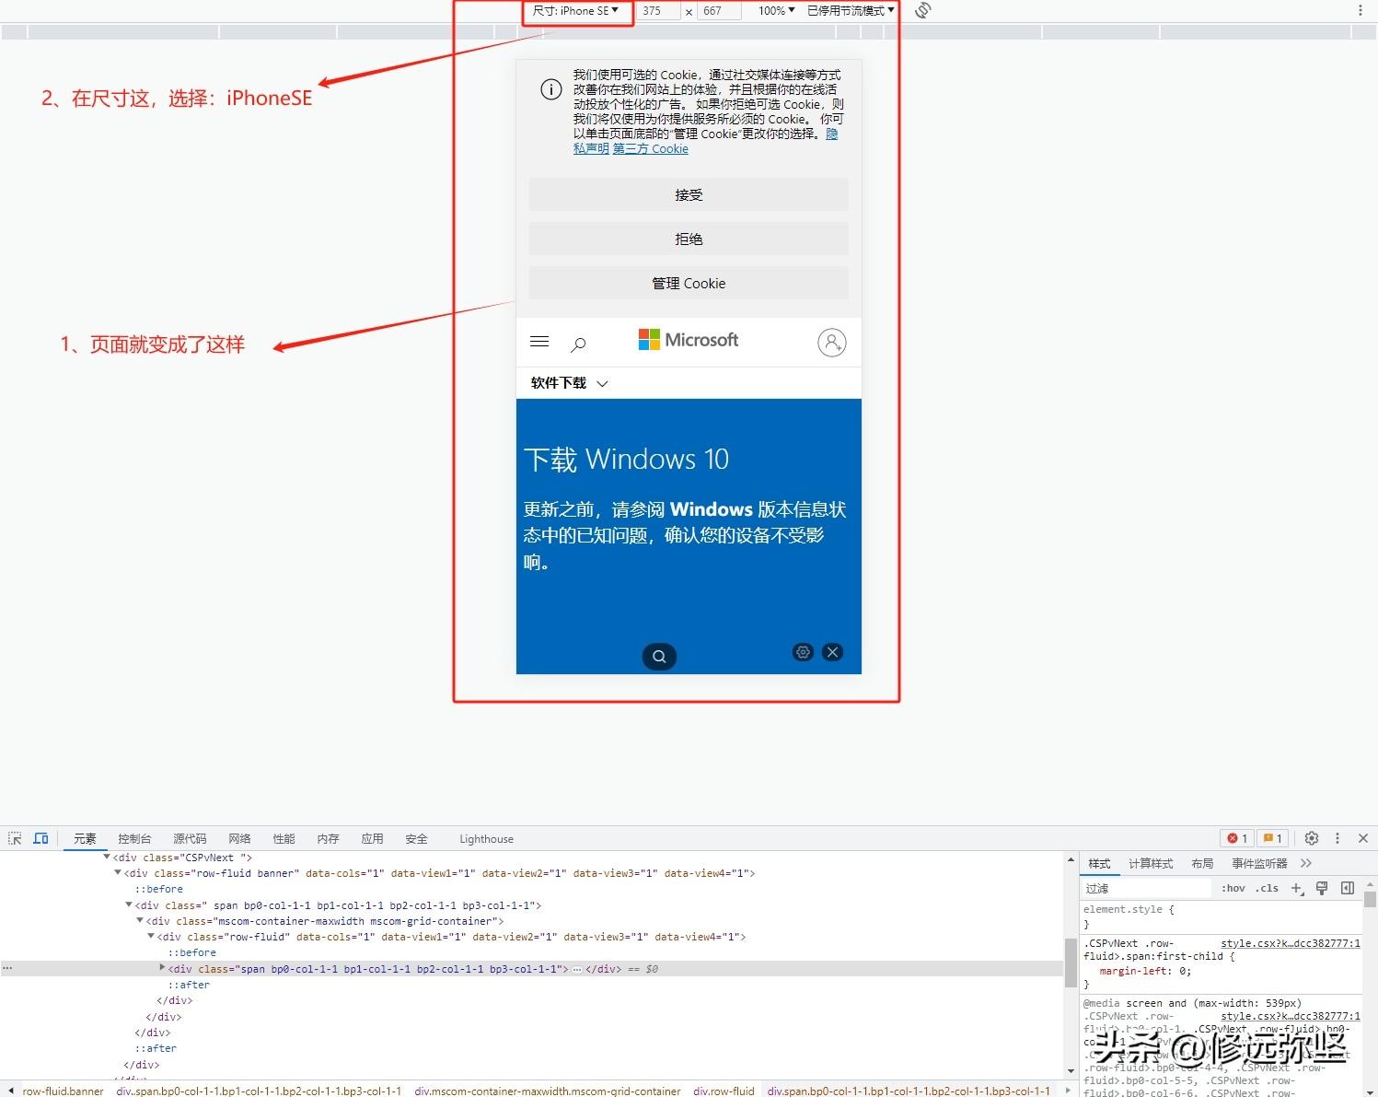This screenshot has width=1378, height=1097.
Task: Switch to the 控制台 tab
Action: [x=134, y=838]
